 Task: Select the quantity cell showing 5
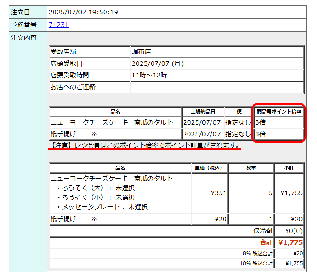coord(271,193)
